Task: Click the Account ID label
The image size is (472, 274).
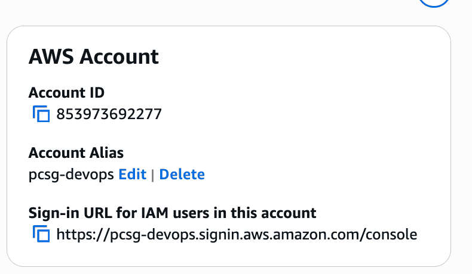Action: (66, 92)
